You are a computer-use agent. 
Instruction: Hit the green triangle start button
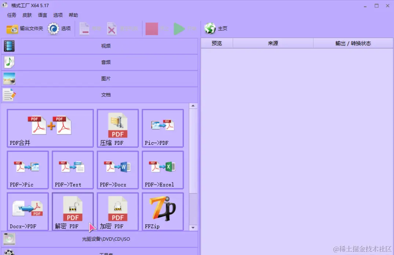coord(179,29)
